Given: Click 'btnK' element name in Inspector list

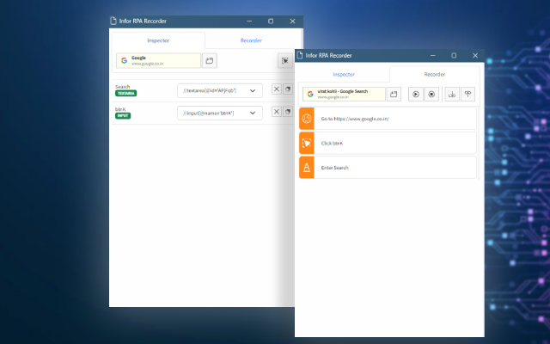Looking at the screenshot, I should 120,109.
